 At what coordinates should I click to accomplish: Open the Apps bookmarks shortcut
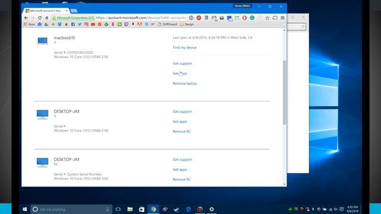[x=29, y=24]
